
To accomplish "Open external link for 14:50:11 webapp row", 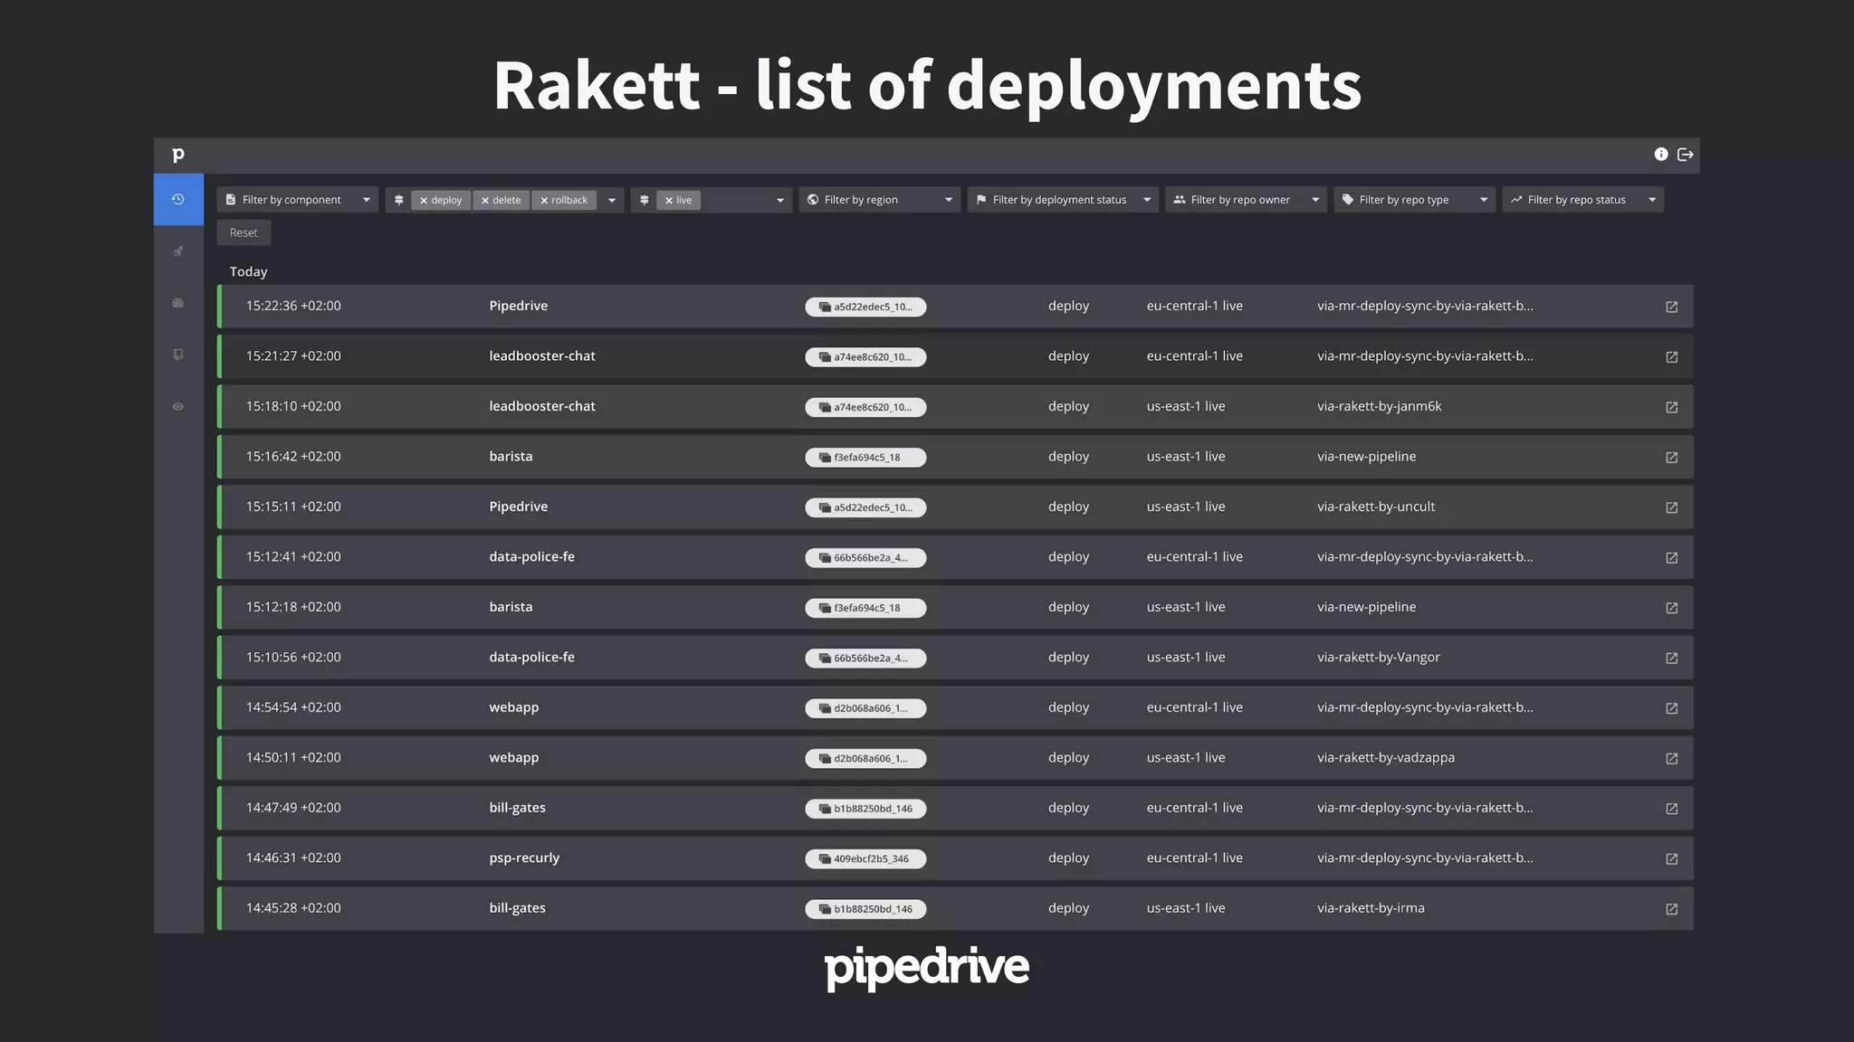I will [x=1672, y=758].
